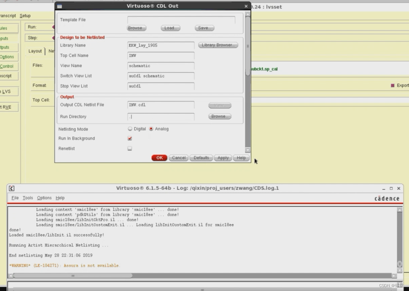This screenshot has height=291, width=409.
Task: Reset form with Defaults button
Action: (x=201, y=158)
